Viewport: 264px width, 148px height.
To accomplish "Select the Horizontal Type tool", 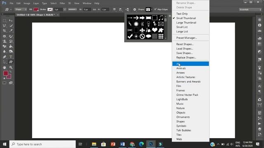I will click(11, 57).
